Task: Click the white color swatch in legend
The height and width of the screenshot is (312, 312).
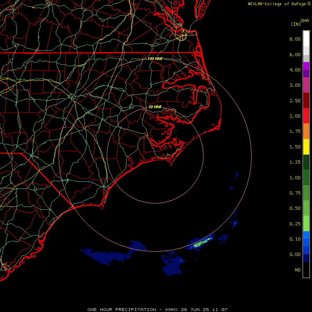Action: [306, 39]
